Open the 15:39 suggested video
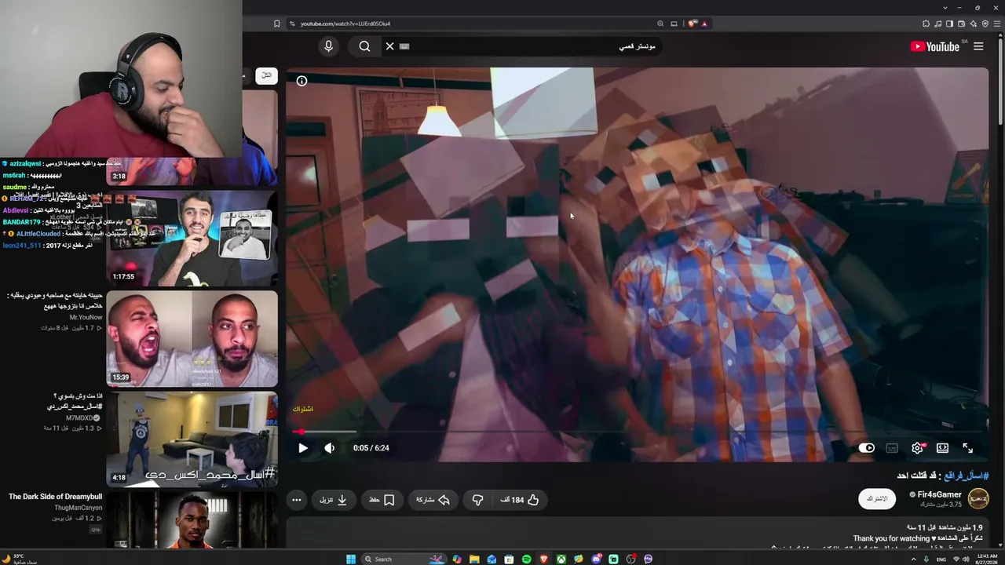 [192, 339]
